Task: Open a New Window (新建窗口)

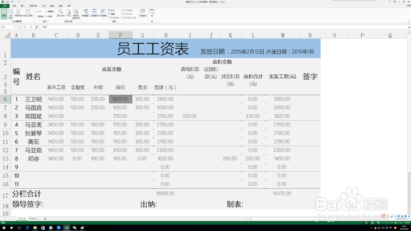Action: pyautogui.click(x=86, y=13)
